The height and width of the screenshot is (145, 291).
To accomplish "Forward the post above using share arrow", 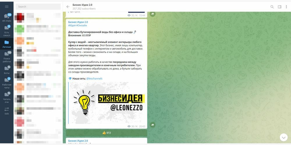I will (x=152, y=14).
